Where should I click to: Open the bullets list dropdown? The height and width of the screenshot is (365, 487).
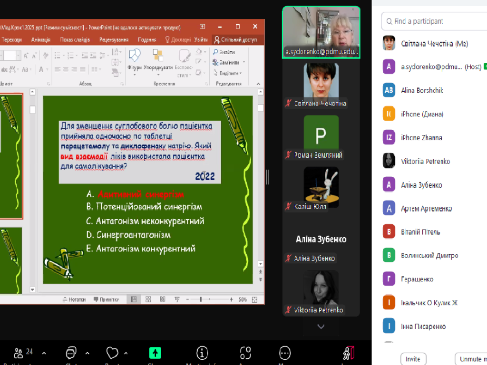point(59,56)
